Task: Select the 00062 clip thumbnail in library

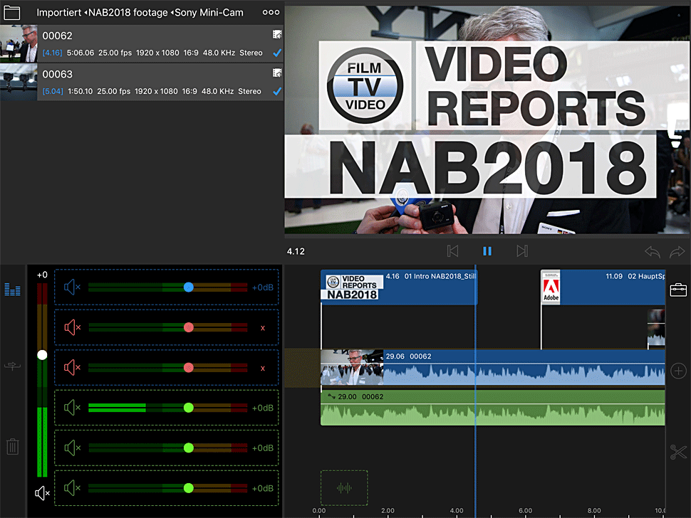Action: (x=19, y=43)
